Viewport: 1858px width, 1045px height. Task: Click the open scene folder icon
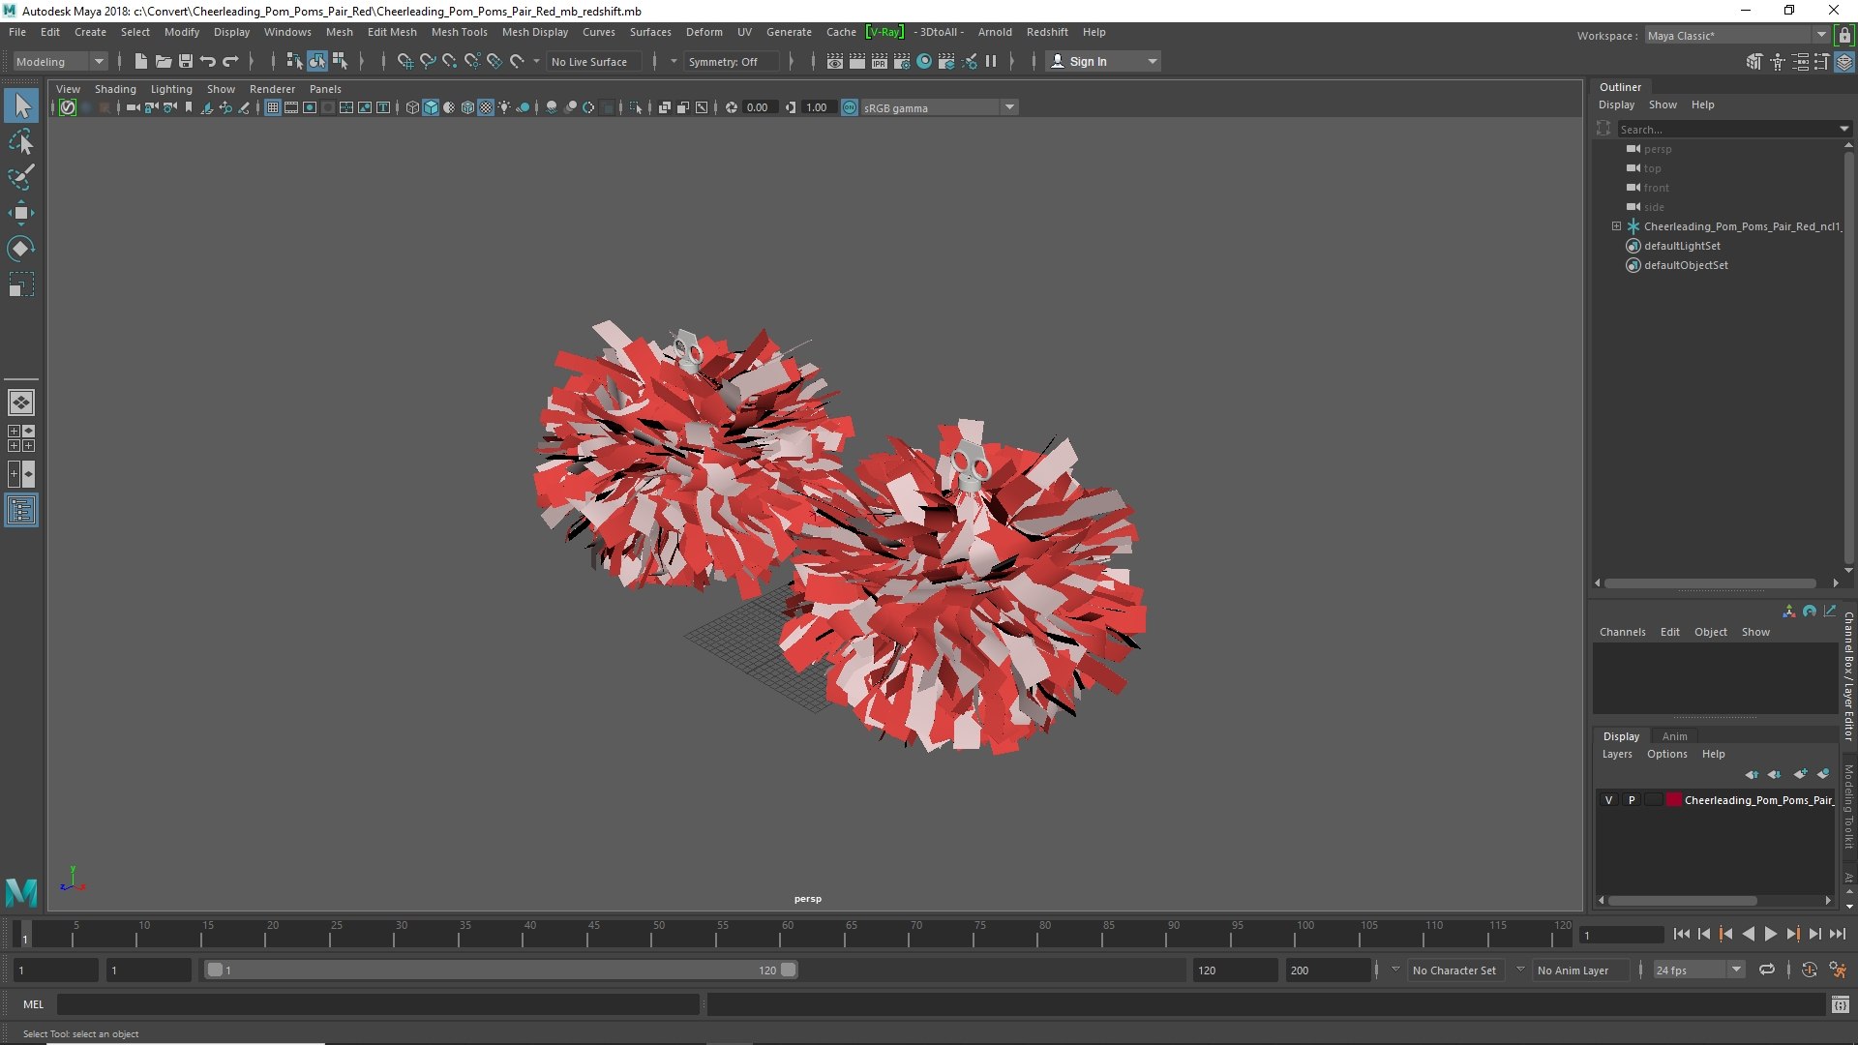pos(163,61)
